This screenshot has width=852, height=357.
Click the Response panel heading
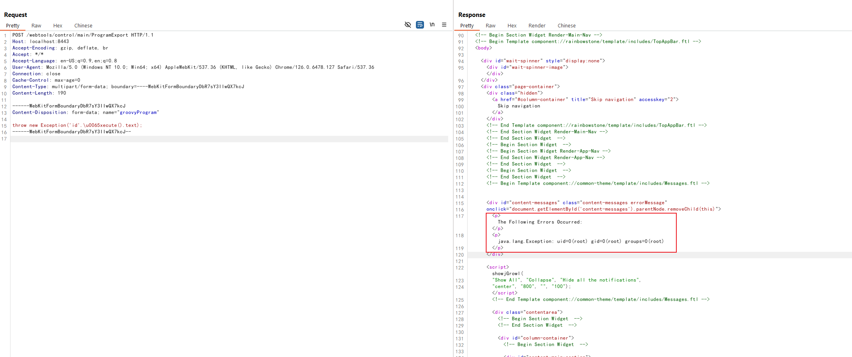(472, 15)
